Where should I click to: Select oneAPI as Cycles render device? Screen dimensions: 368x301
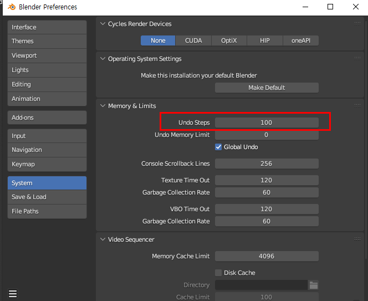301,40
